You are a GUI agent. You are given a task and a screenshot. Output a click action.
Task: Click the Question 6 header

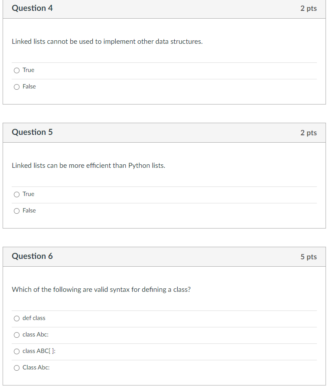(x=33, y=256)
